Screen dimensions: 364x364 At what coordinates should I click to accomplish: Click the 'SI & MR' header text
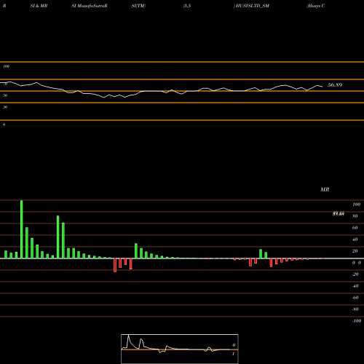39,6
